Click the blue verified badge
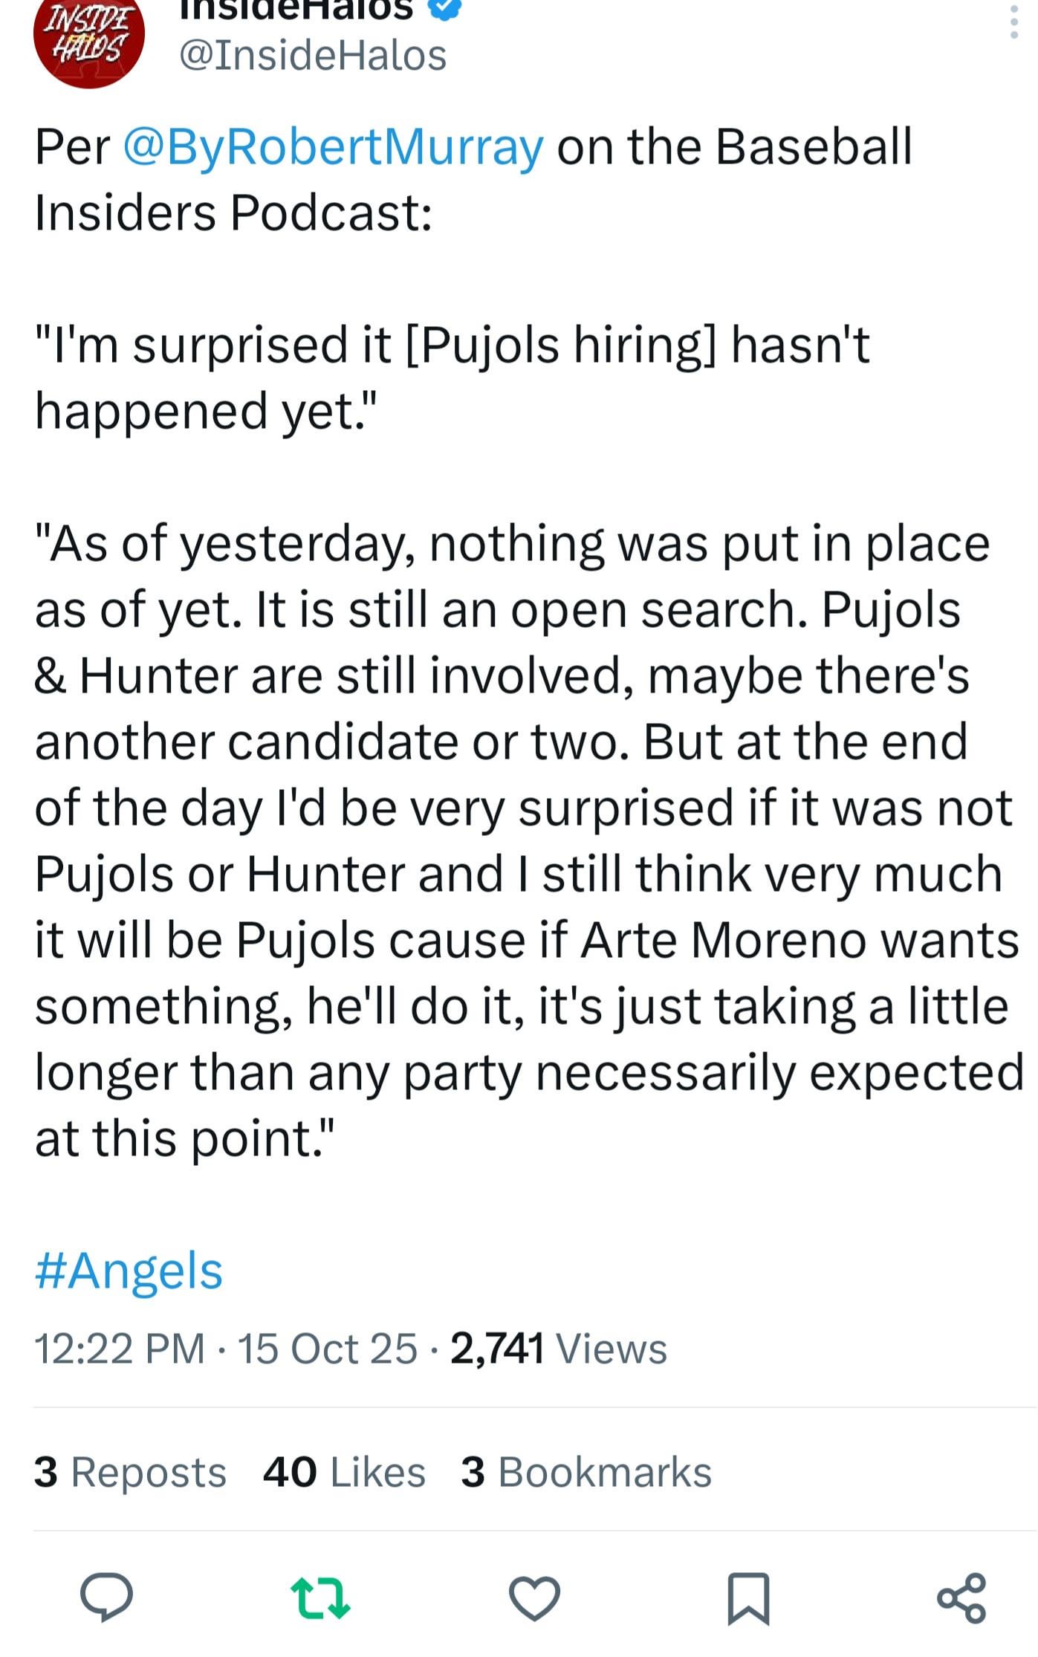Screen dimensions: 1038x1657 pos(446,9)
